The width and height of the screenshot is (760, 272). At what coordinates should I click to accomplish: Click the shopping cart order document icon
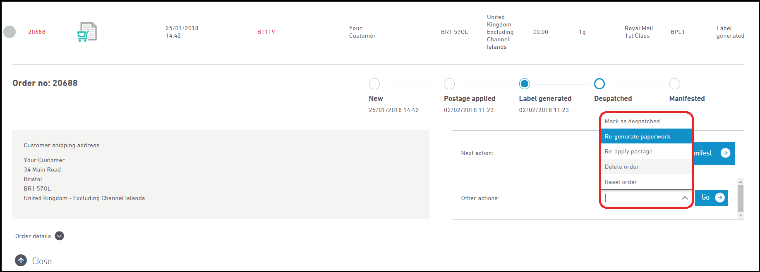[x=87, y=32]
